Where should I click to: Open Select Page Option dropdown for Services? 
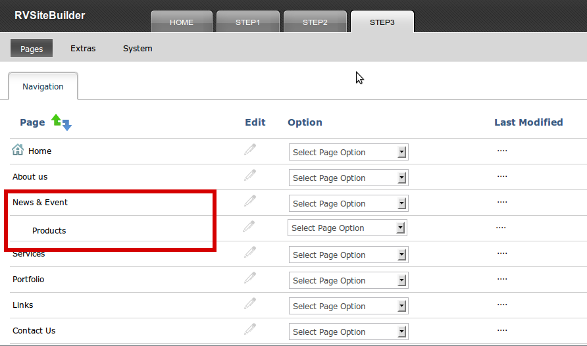pos(349,255)
